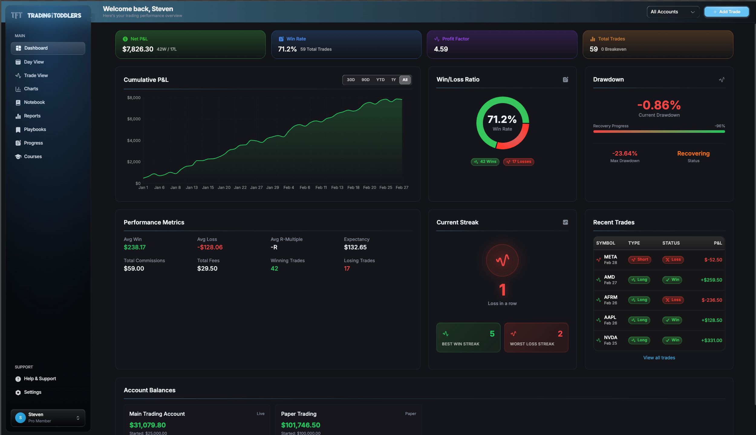This screenshot has height=435, width=756.
Task: Click the Playbooks bookmark icon
Action: (x=18, y=130)
